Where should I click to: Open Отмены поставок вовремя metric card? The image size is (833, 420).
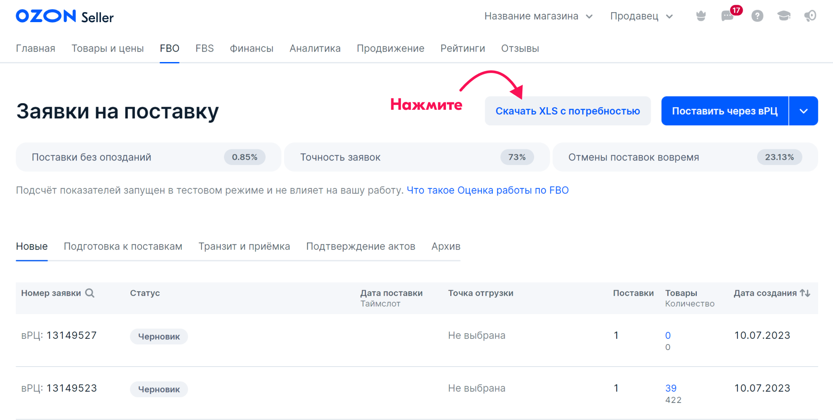[x=685, y=157]
